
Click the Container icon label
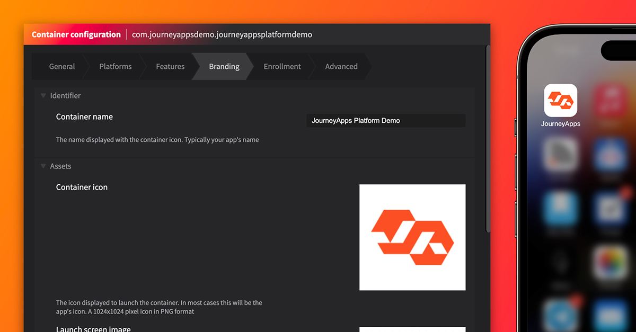click(82, 187)
